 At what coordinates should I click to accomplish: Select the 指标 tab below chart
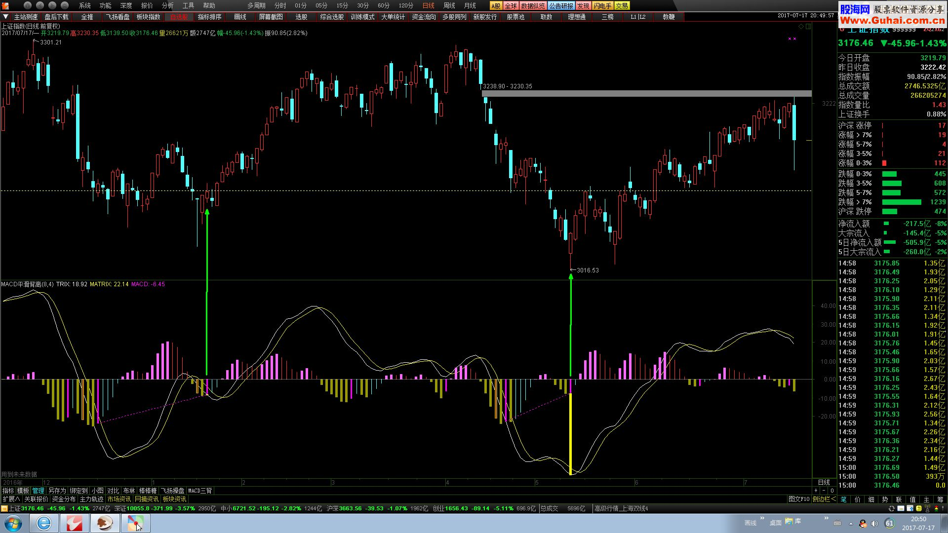pyautogui.click(x=8, y=491)
